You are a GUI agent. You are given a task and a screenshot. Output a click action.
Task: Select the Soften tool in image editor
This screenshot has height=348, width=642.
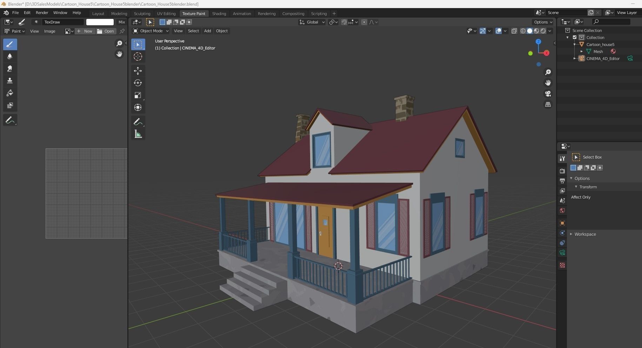coord(10,56)
